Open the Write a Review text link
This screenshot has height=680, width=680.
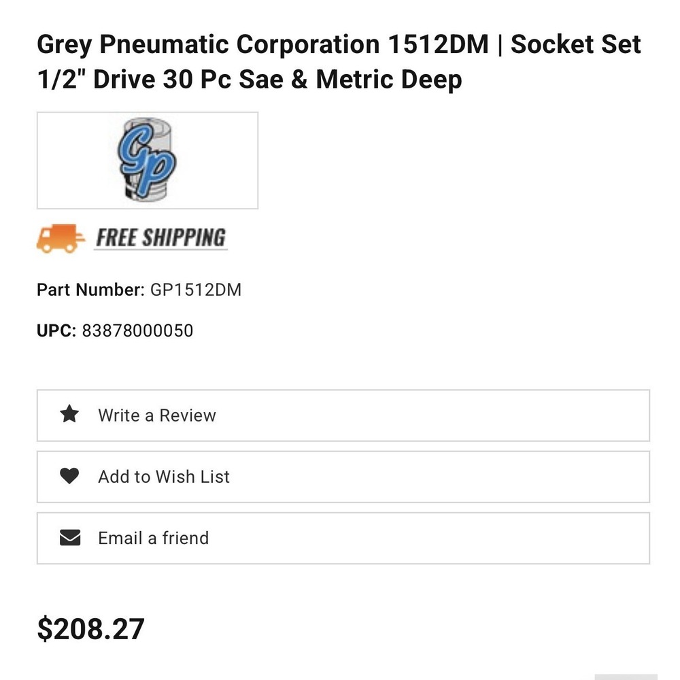(157, 415)
